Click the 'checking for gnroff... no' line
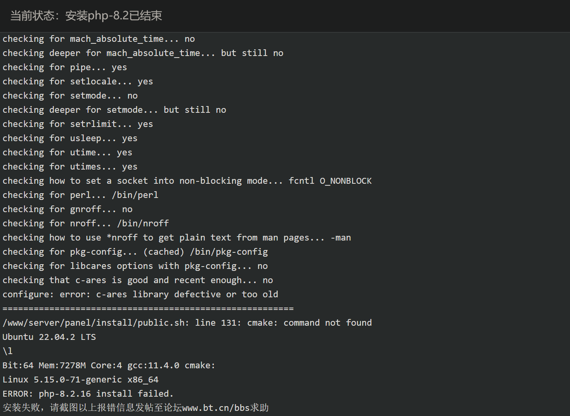The image size is (570, 416). (67, 209)
